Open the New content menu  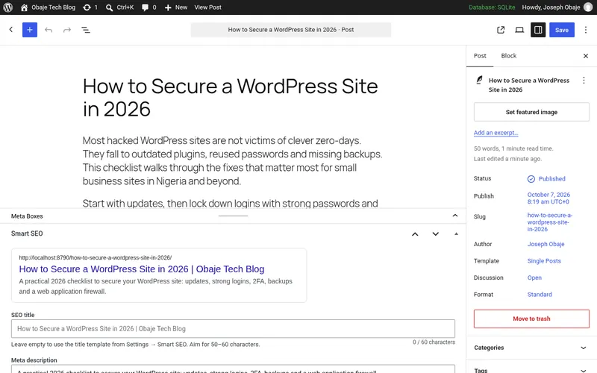(176, 7)
